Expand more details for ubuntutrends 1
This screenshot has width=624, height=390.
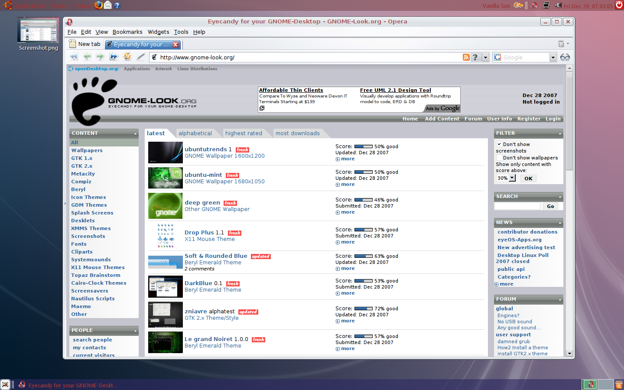click(345, 159)
